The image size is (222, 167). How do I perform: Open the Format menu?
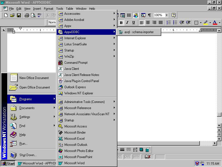(x=48, y=9)
